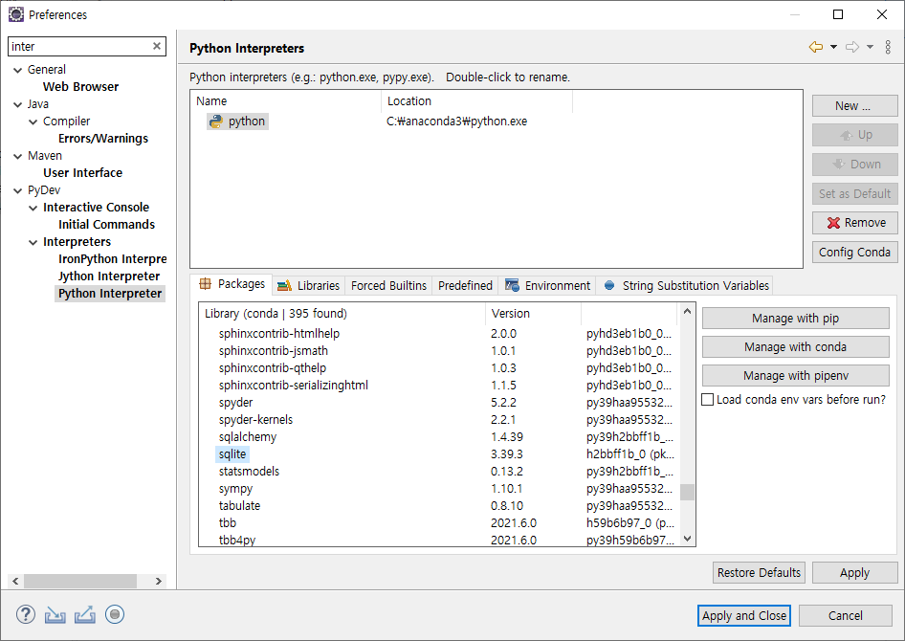
Task: Click the forward navigation arrow icon
Action: click(851, 47)
